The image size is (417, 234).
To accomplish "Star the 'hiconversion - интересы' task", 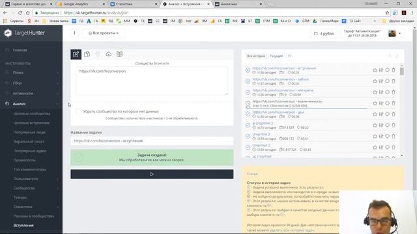I will 375,92.
